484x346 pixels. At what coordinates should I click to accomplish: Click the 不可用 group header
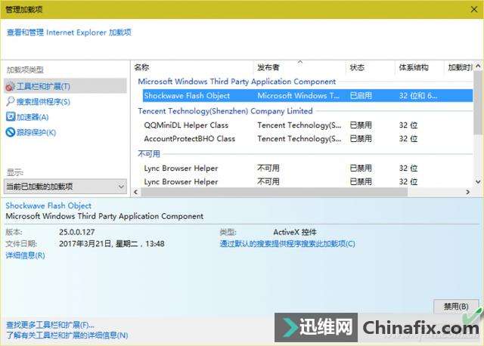(x=149, y=153)
